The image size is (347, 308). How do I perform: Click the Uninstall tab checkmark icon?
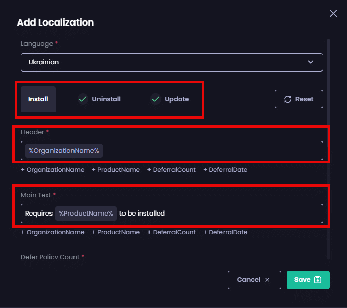83,99
